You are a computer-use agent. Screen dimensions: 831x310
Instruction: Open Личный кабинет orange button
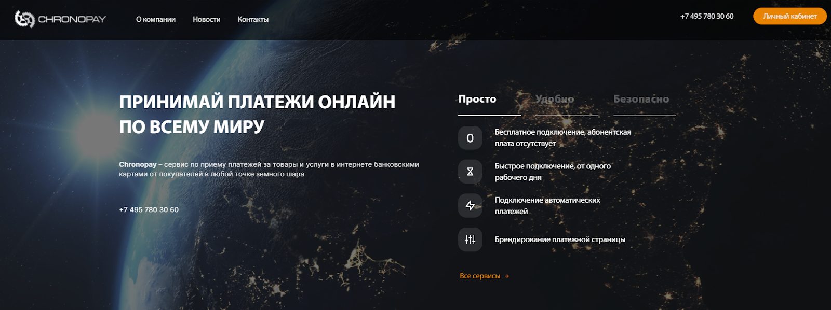790,16
